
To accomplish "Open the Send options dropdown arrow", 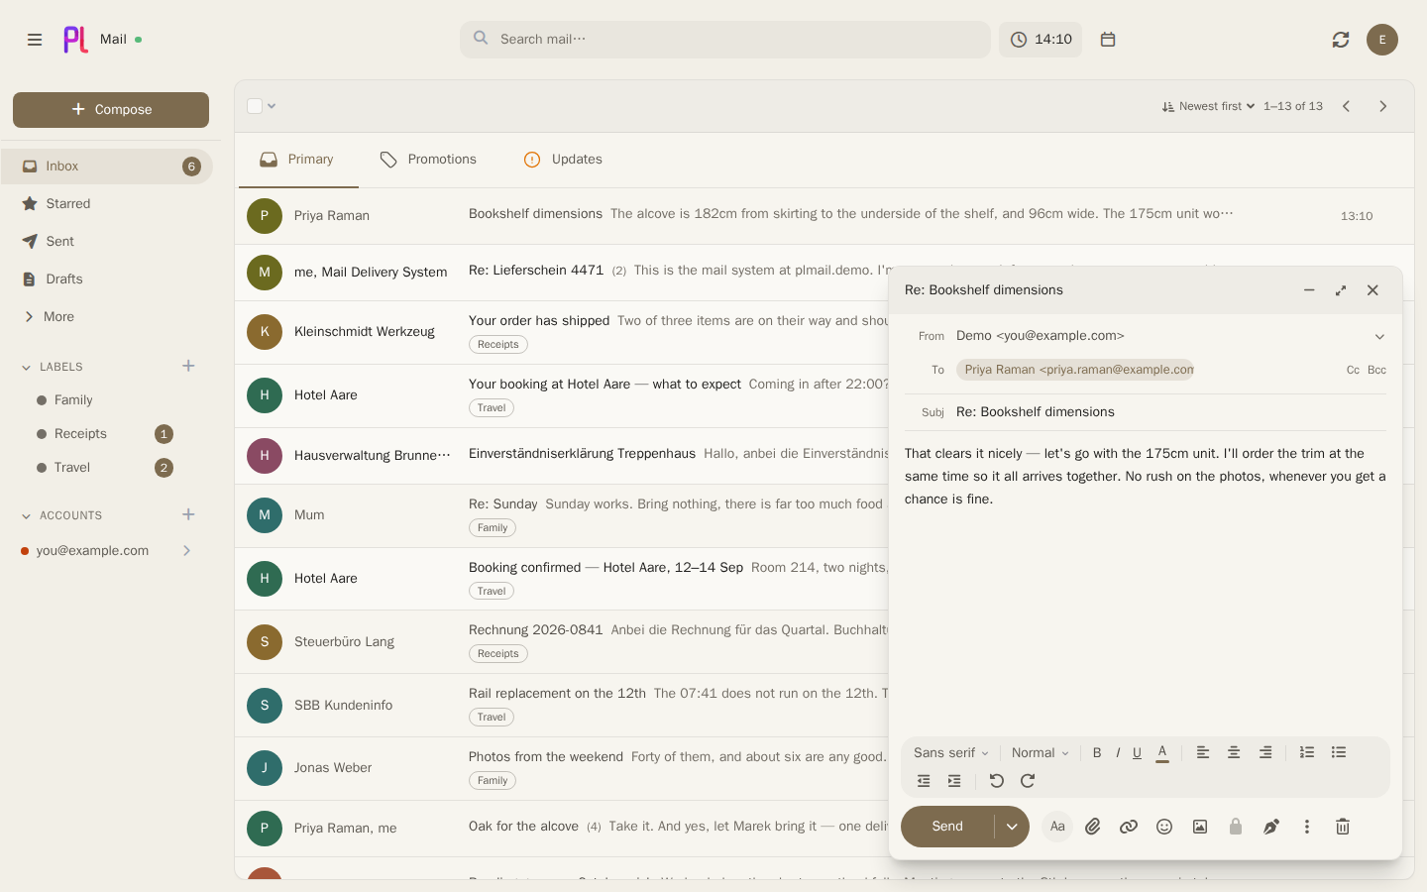I will pos(1012,827).
